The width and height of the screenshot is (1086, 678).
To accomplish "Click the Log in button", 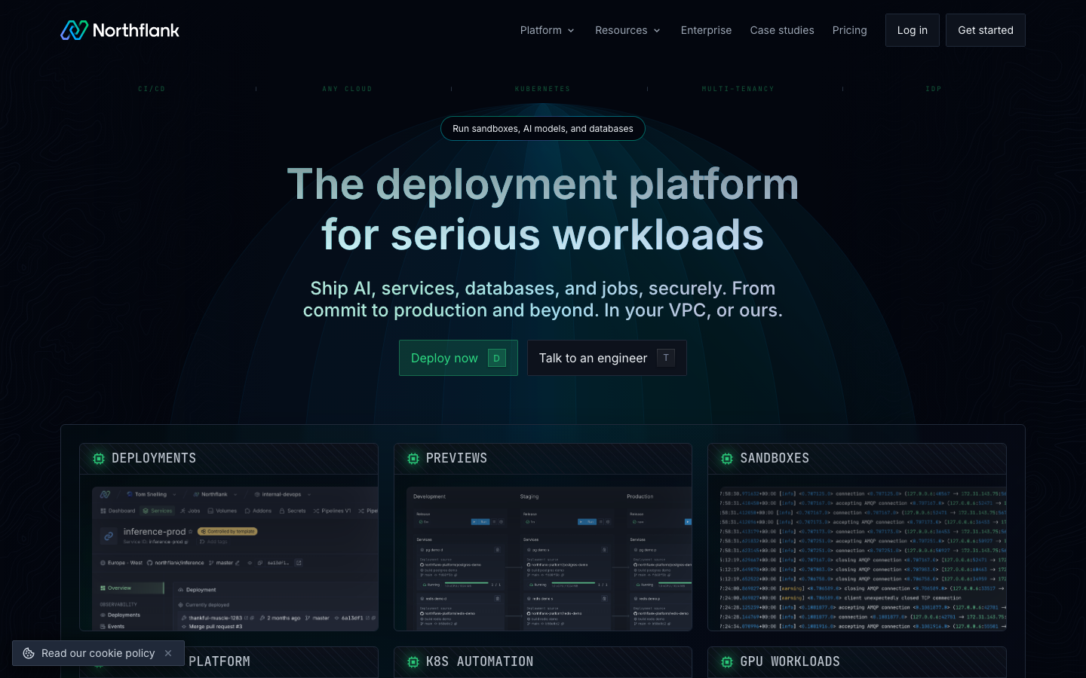I will coord(913,30).
